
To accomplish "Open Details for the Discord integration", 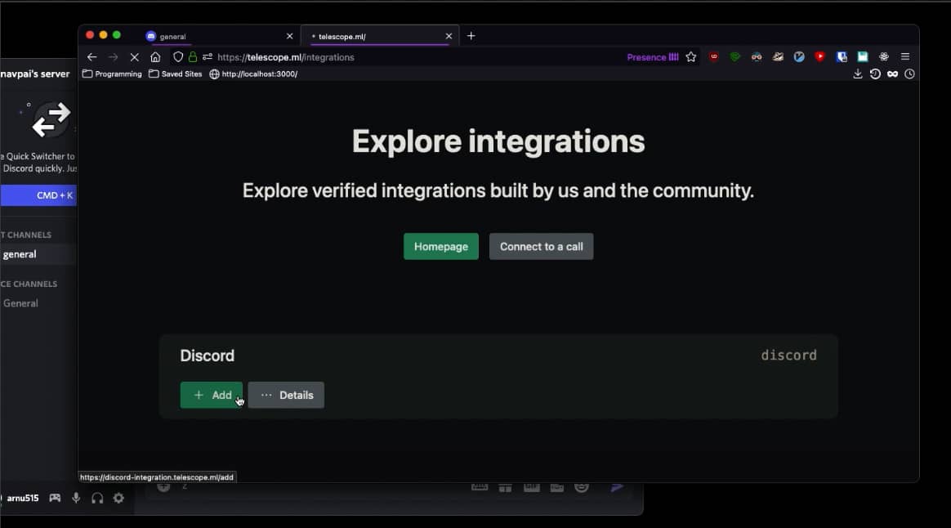I will point(286,395).
